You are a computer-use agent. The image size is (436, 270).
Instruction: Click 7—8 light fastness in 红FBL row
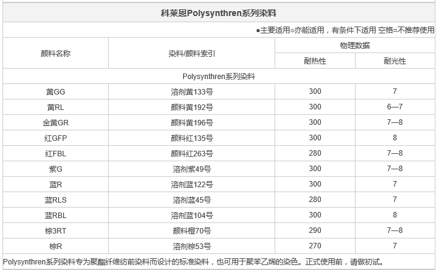tap(395, 153)
